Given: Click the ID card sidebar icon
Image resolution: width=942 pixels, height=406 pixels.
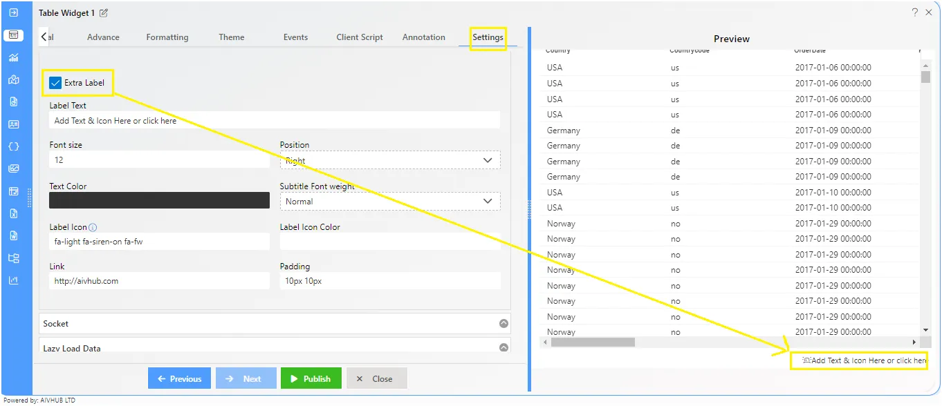Looking at the screenshot, I should 14,124.
